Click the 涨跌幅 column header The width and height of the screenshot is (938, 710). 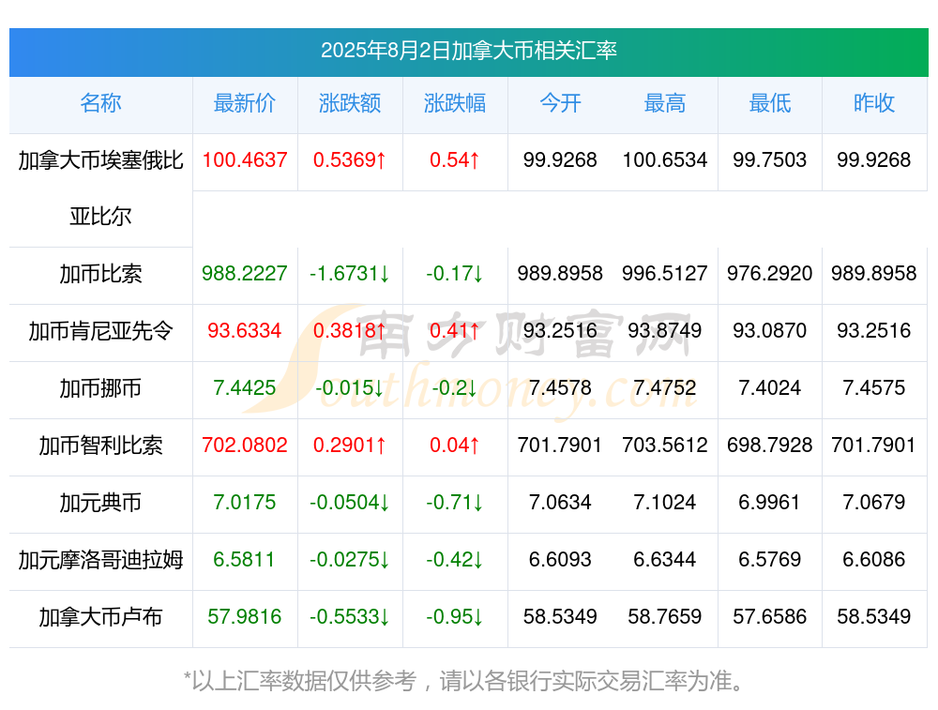(x=455, y=103)
